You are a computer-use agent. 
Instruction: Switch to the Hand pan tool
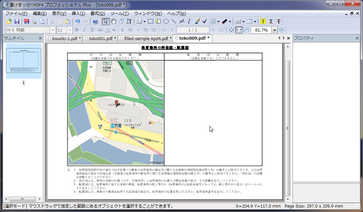click(x=113, y=21)
